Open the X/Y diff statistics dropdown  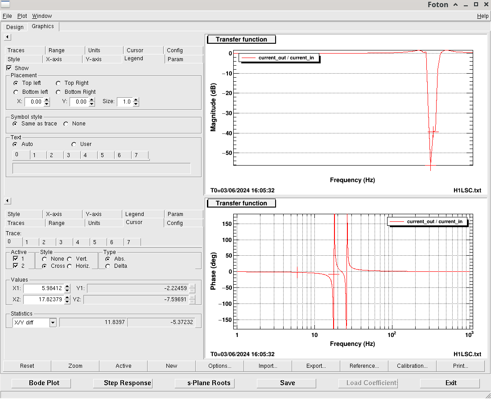click(x=53, y=322)
